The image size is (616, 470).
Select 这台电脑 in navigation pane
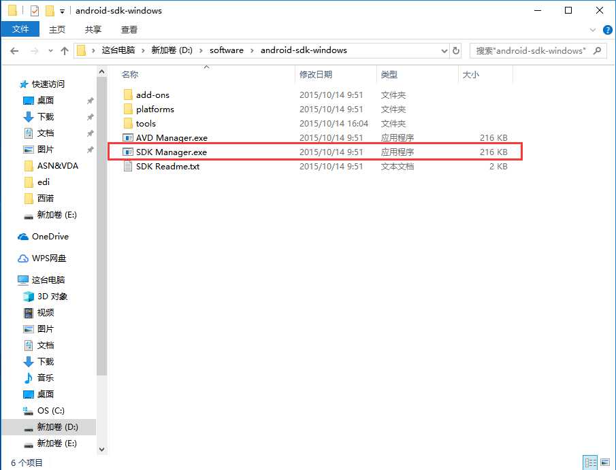click(x=42, y=280)
